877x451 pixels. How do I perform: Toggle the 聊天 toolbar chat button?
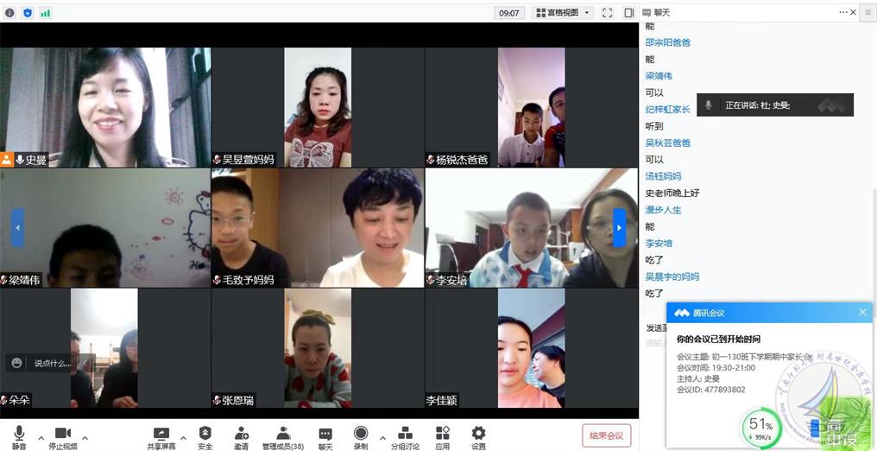click(325, 437)
